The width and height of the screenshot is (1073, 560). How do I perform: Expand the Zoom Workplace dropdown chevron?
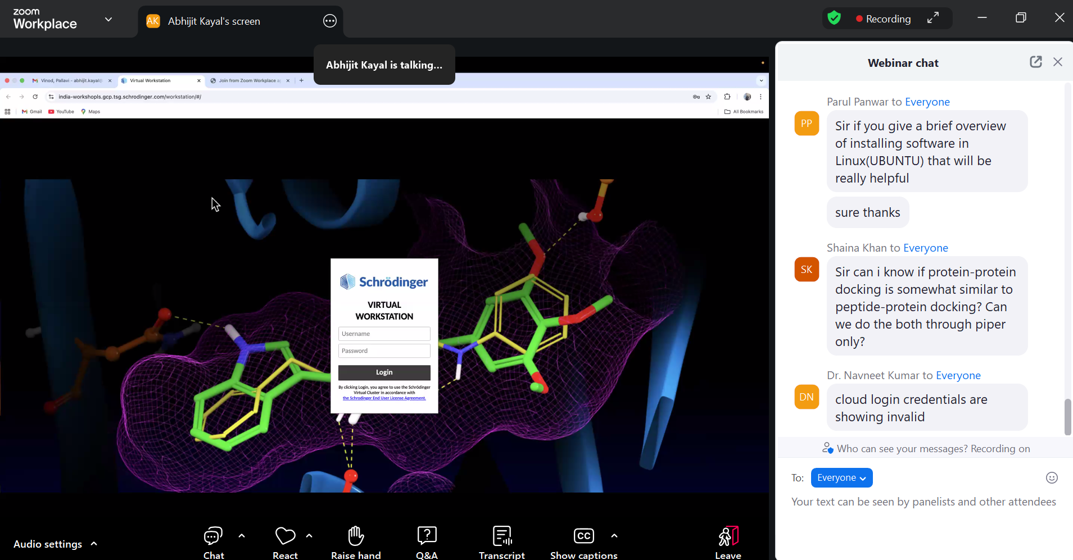pyautogui.click(x=108, y=19)
